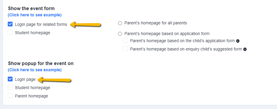Click the 'Parent homepage' label text in popup section

point(31,96)
